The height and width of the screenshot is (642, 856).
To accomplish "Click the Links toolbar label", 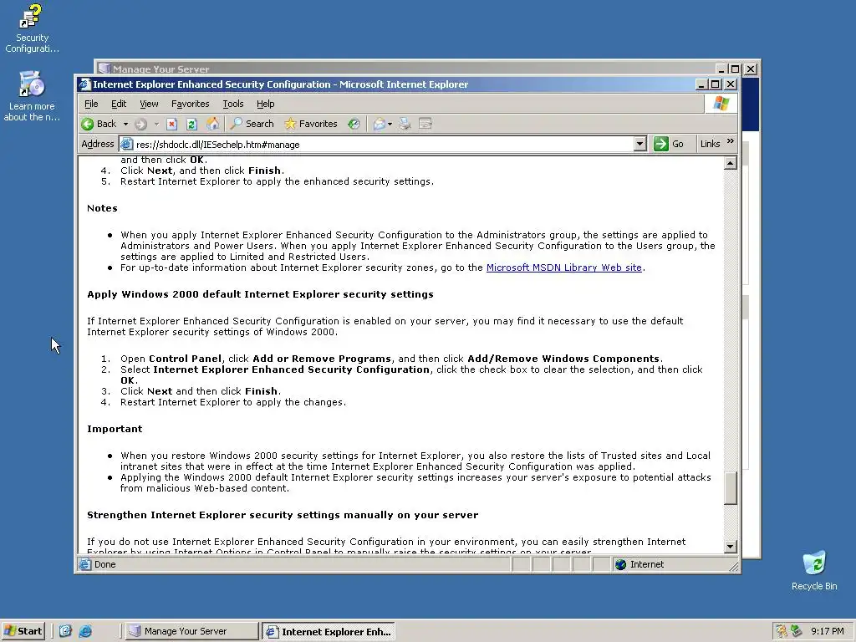I will coord(710,144).
